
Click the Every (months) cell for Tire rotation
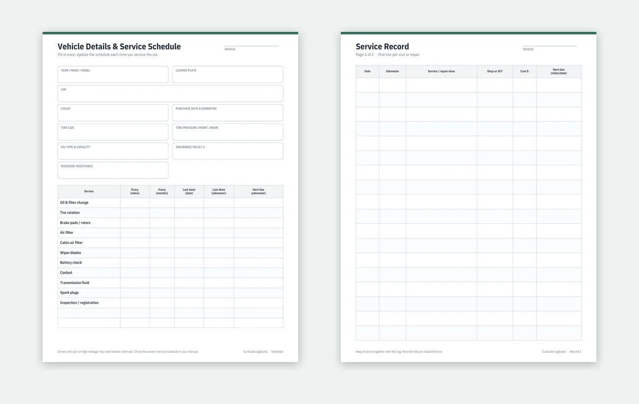click(x=162, y=213)
